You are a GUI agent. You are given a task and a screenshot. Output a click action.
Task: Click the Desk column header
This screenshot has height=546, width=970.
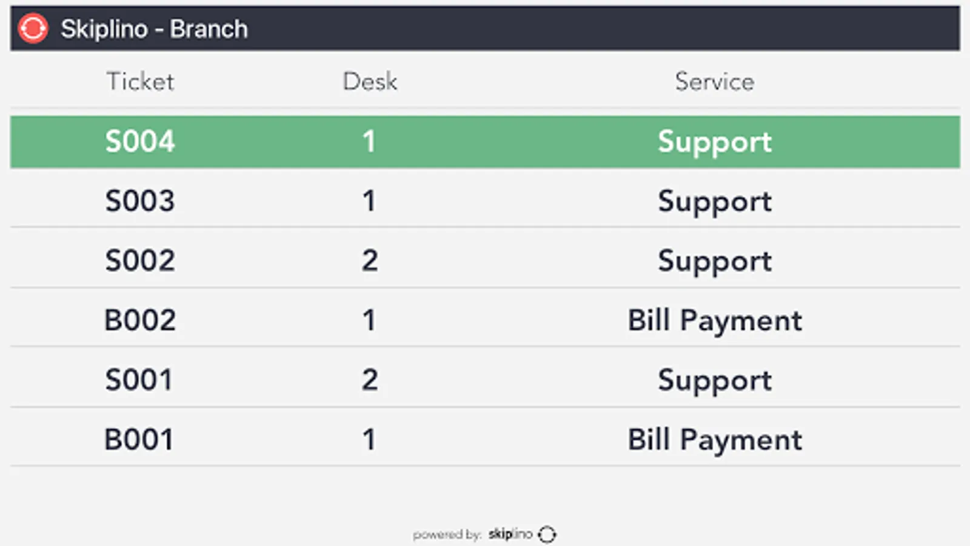[370, 81]
